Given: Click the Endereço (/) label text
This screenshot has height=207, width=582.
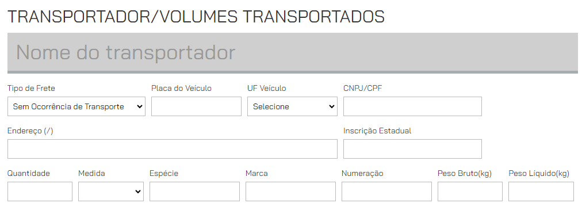Looking at the screenshot, I should pyautogui.click(x=30, y=131).
